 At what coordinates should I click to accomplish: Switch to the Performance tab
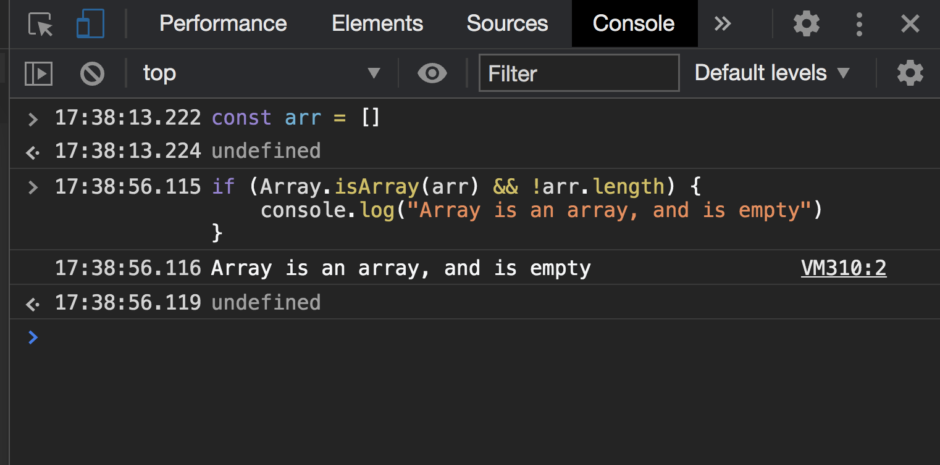[223, 23]
